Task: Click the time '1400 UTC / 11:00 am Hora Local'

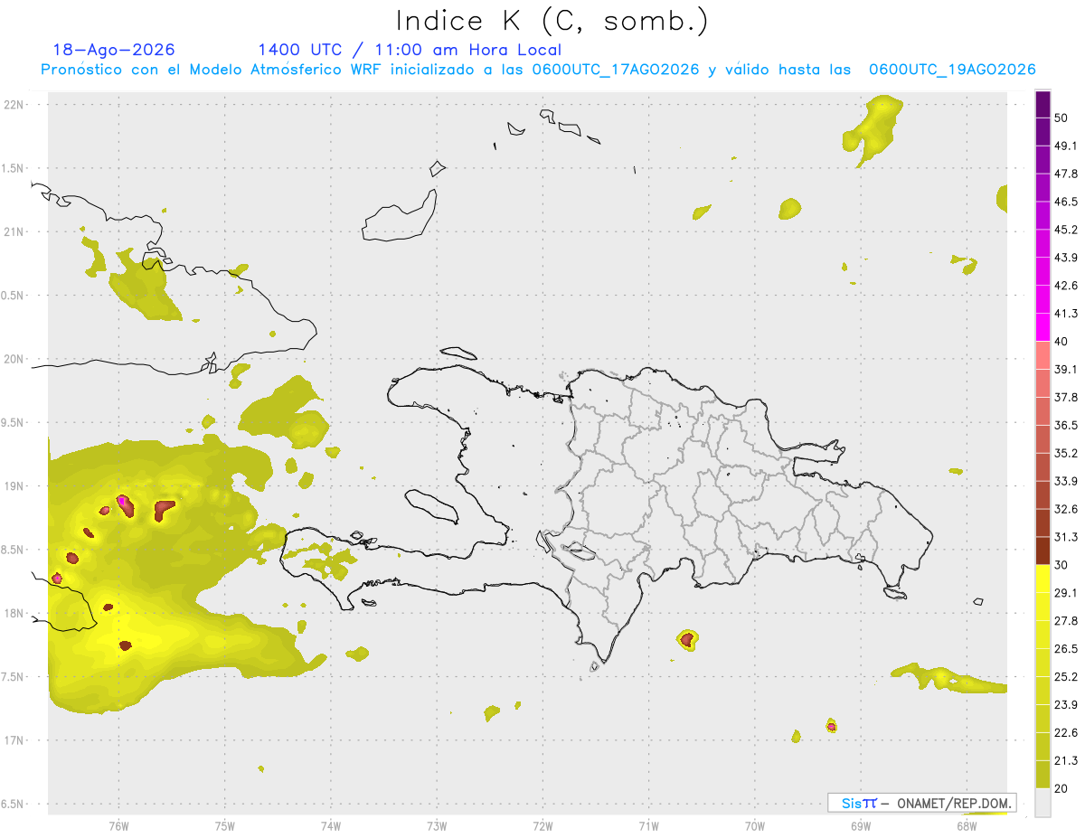Action: coord(410,50)
